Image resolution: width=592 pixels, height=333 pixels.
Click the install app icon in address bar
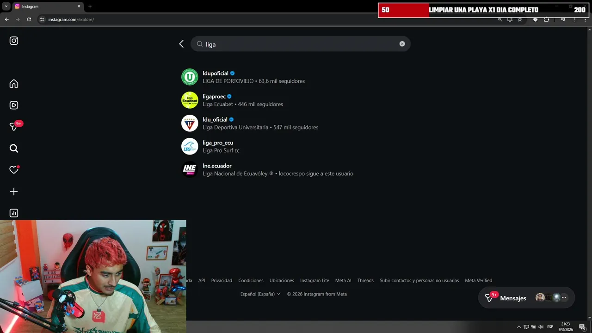pos(510,20)
